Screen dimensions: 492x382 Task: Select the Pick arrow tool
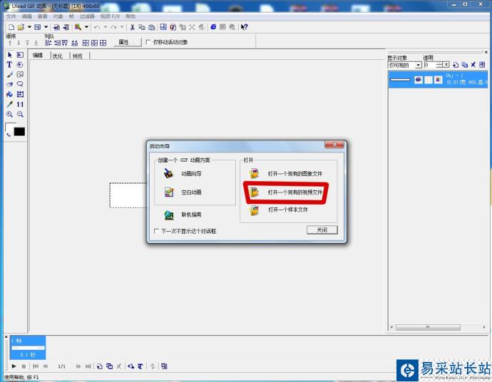click(x=10, y=55)
